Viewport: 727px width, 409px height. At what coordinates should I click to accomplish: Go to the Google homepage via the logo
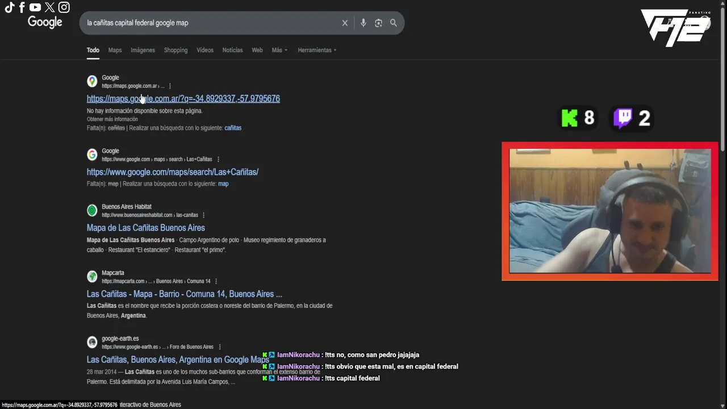45,22
